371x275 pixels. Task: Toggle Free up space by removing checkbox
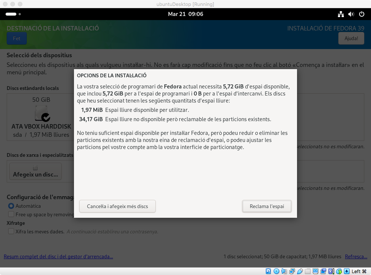(11, 214)
